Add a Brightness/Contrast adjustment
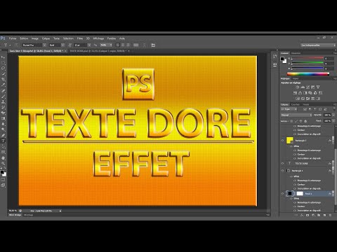 (x=298, y=87)
